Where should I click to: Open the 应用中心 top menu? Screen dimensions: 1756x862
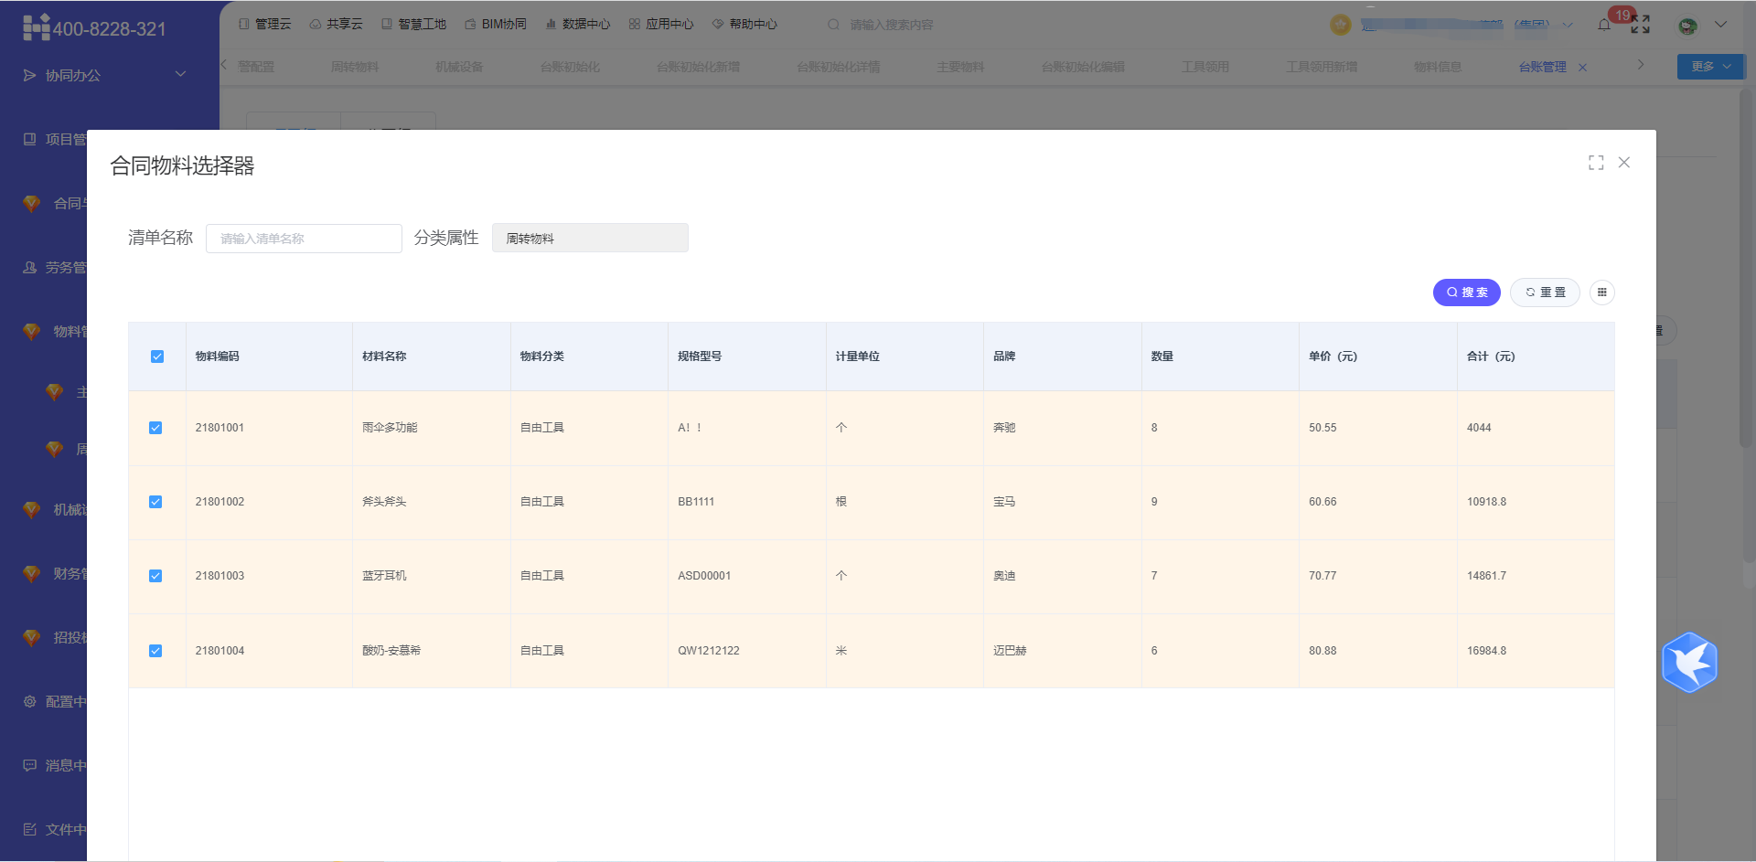pos(661,24)
